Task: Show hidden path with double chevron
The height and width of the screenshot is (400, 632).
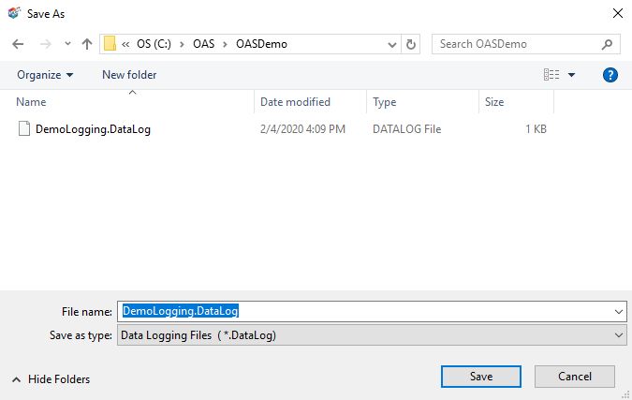Action: (125, 44)
